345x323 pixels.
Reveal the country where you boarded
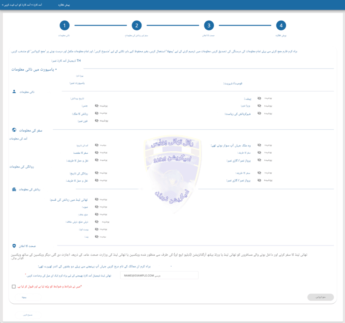click(x=260, y=145)
